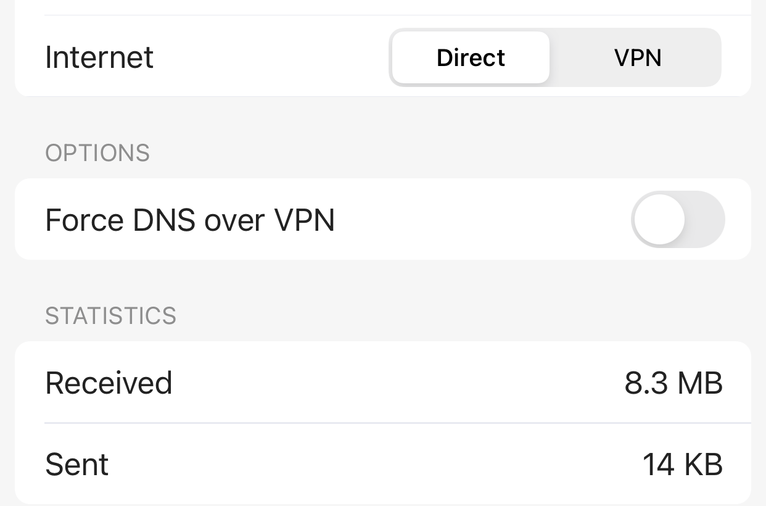Click empty middle of the Received row
Screen dimensions: 766x506
point(395,383)
